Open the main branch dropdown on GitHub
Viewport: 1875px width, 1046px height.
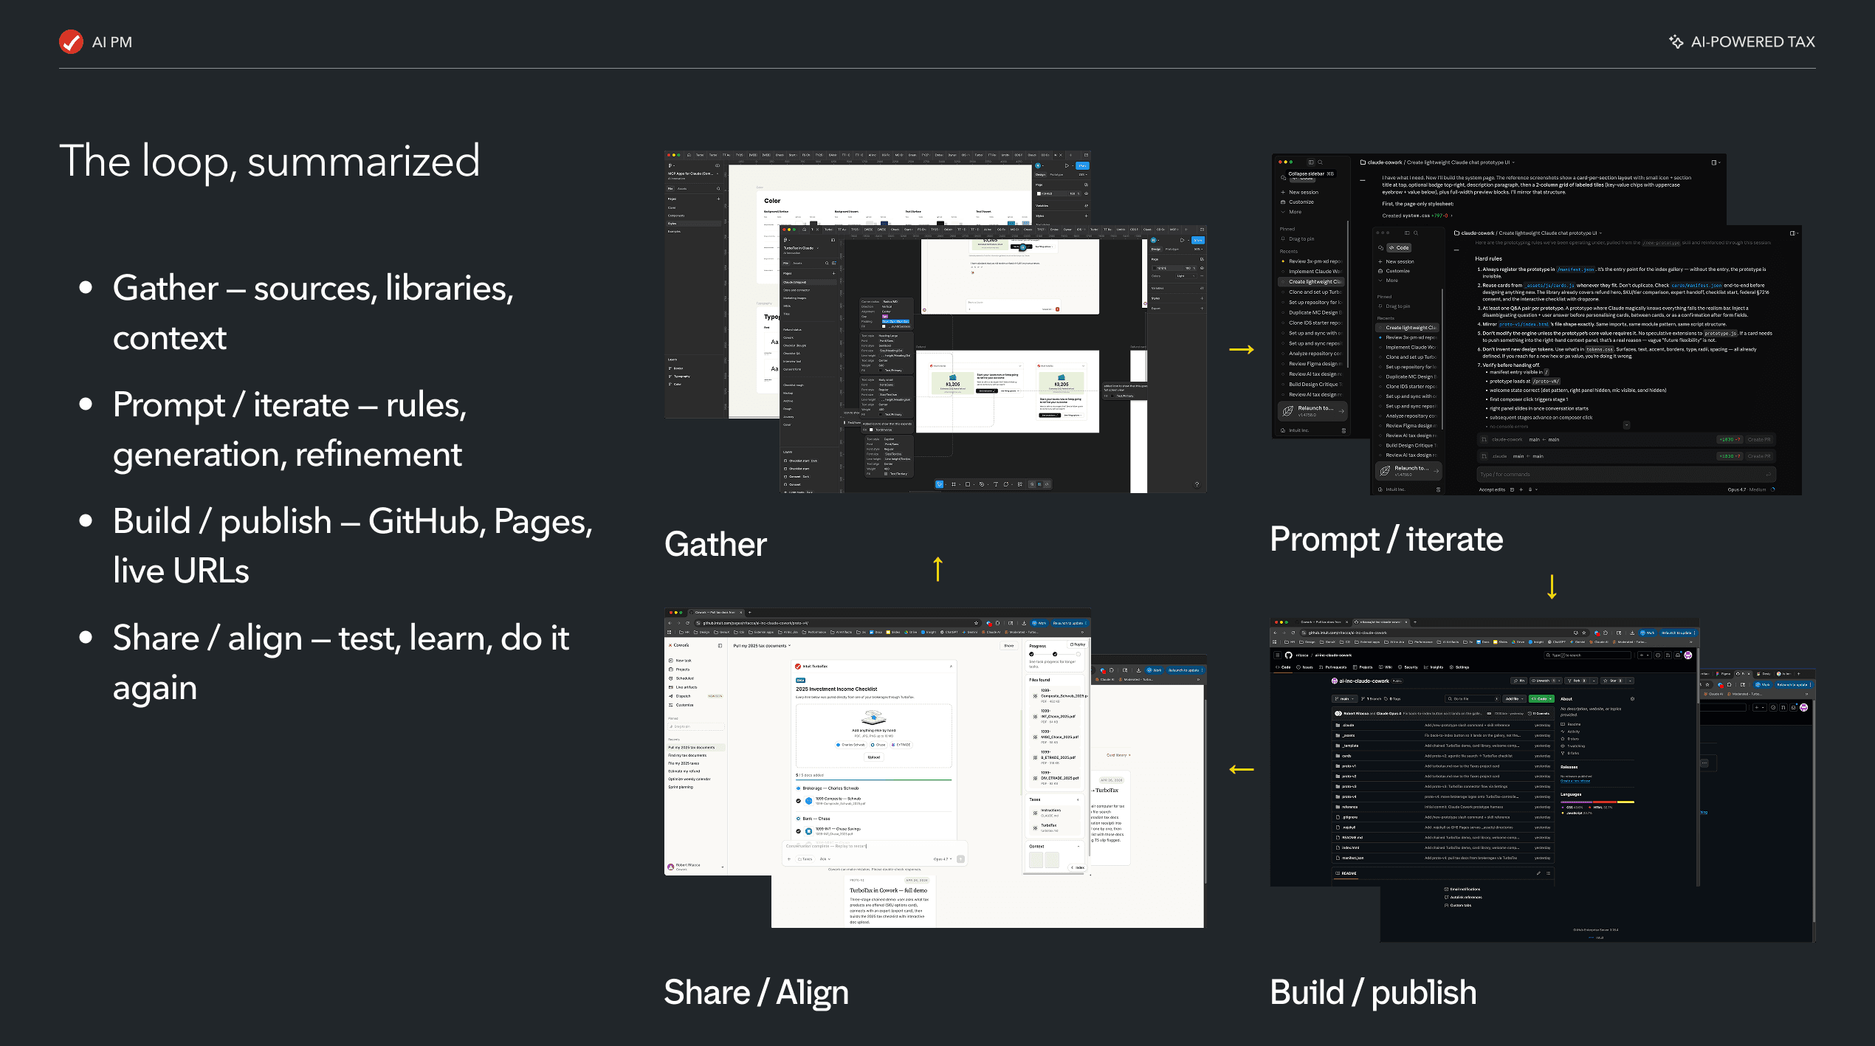click(x=1345, y=698)
